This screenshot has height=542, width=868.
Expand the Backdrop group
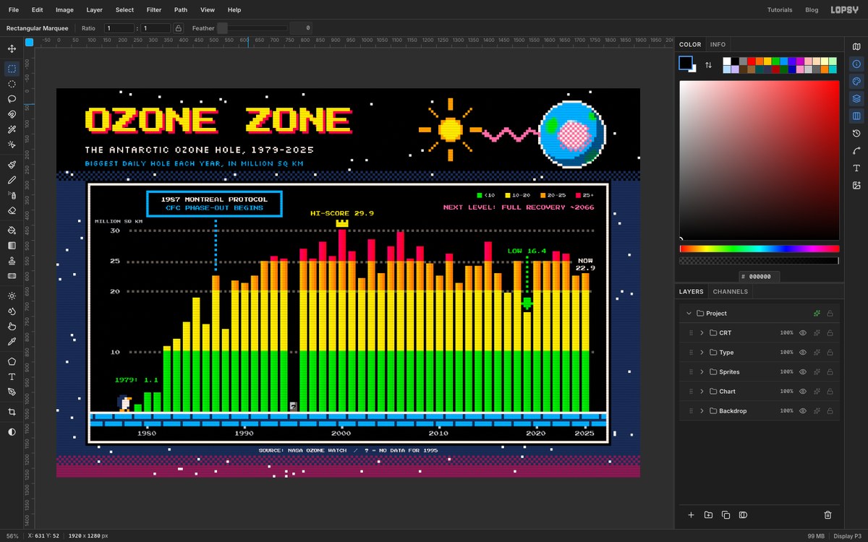pyautogui.click(x=702, y=410)
